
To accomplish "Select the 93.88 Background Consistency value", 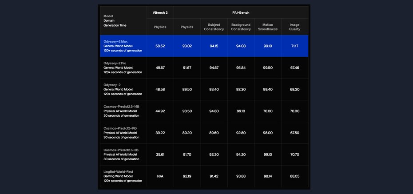I will [241, 176].
